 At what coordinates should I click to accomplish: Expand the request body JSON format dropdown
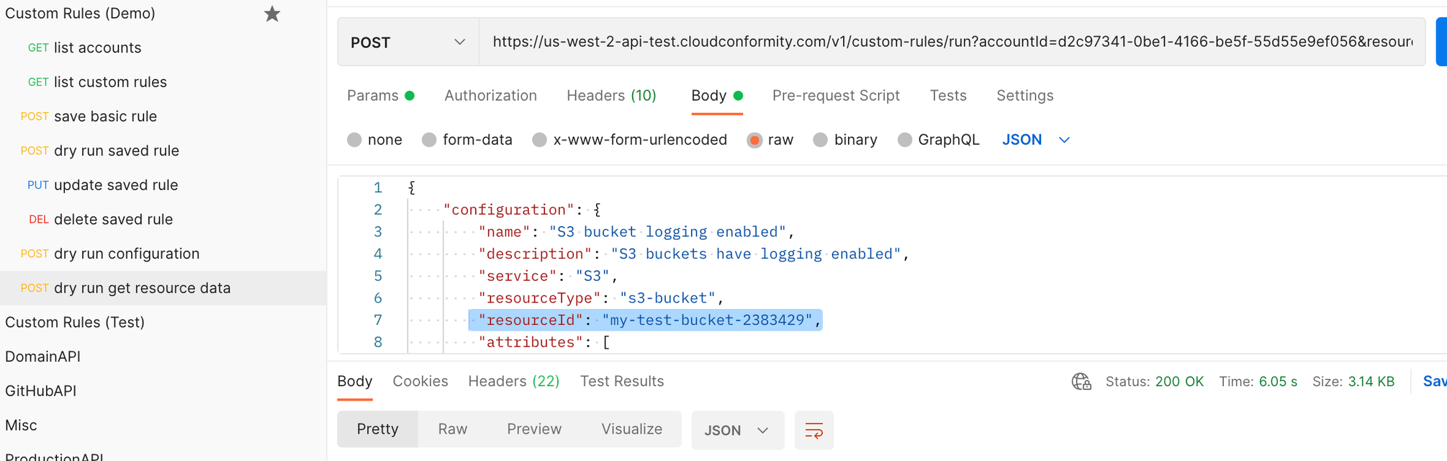coord(1035,140)
